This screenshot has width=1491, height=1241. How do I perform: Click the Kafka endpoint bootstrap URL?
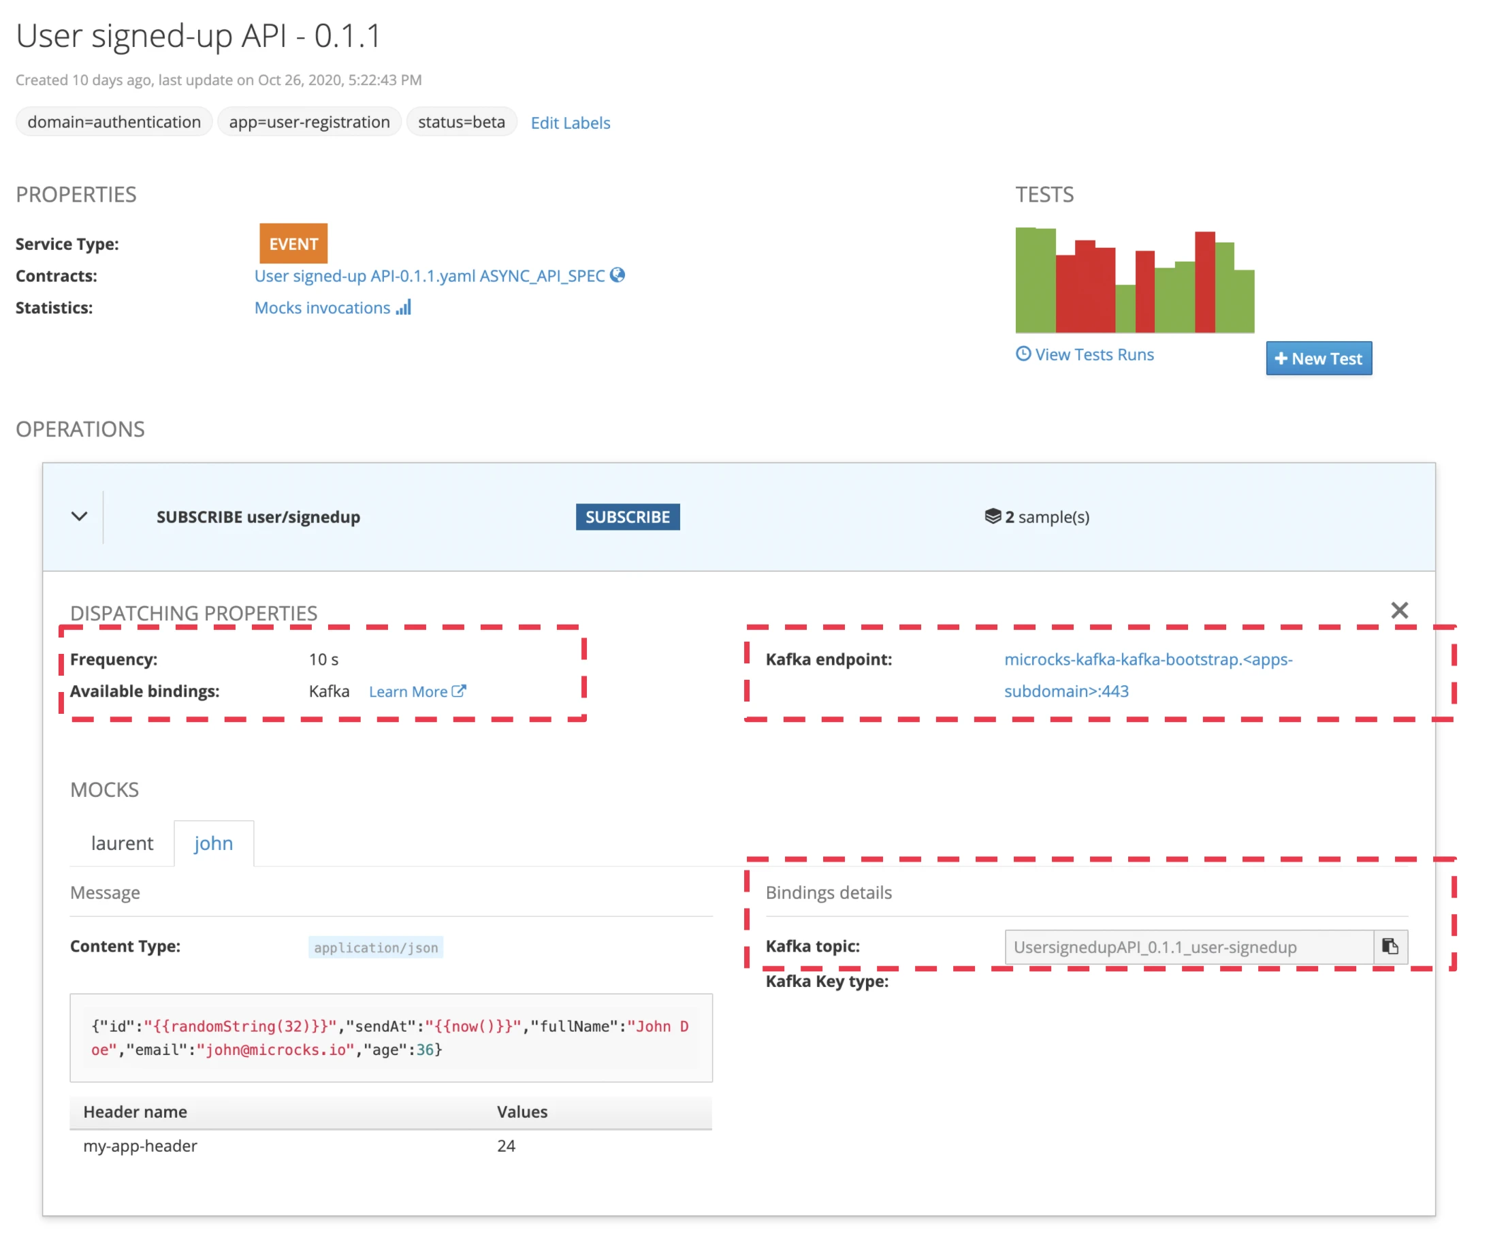pos(1147,659)
